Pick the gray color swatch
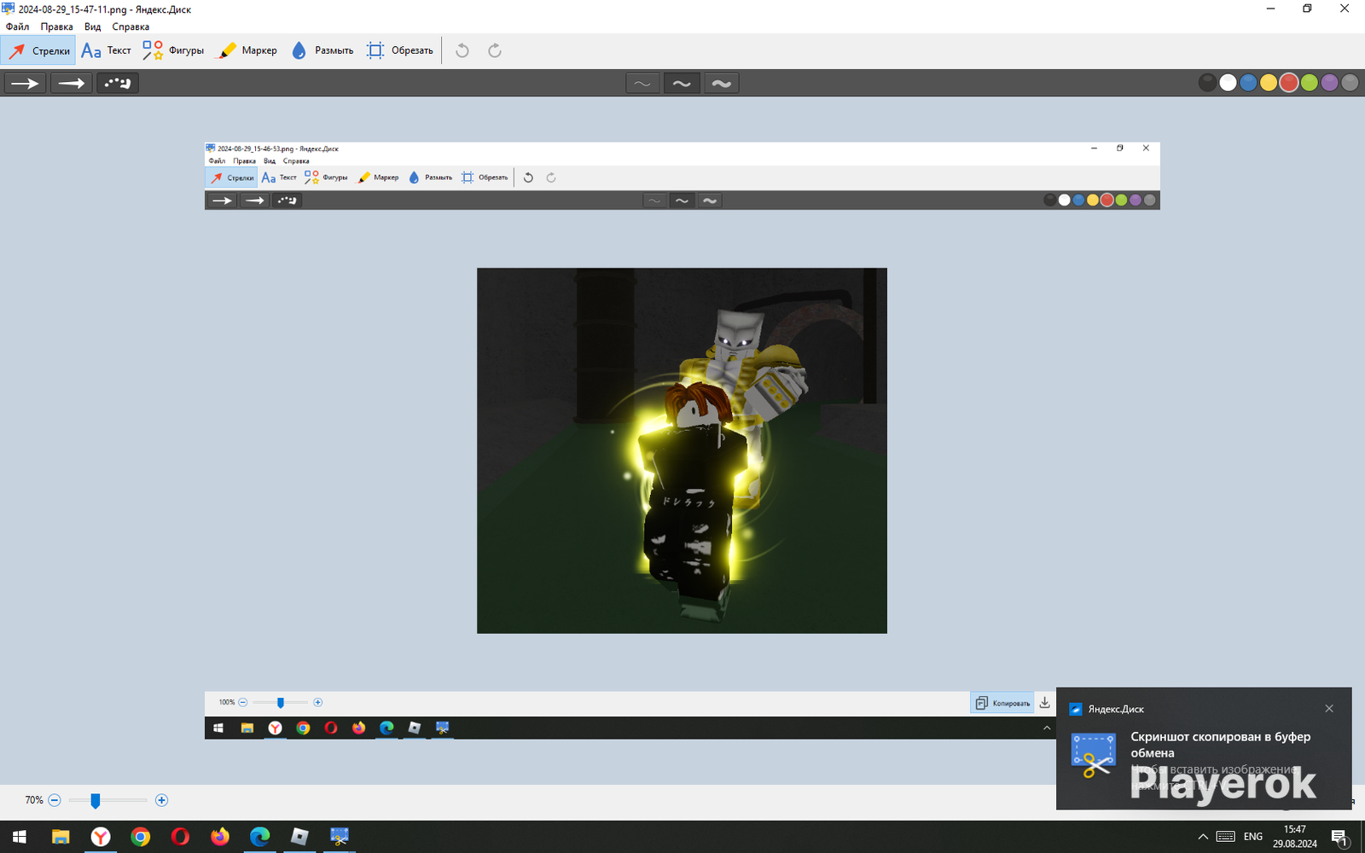The width and height of the screenshot is (1365, 853). click(1350, 83)
